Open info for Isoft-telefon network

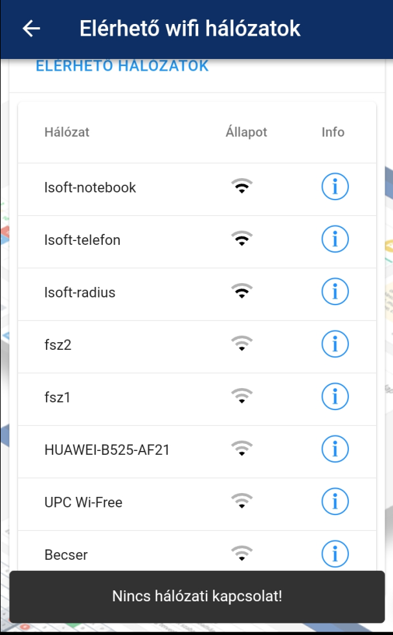point(335,240)
